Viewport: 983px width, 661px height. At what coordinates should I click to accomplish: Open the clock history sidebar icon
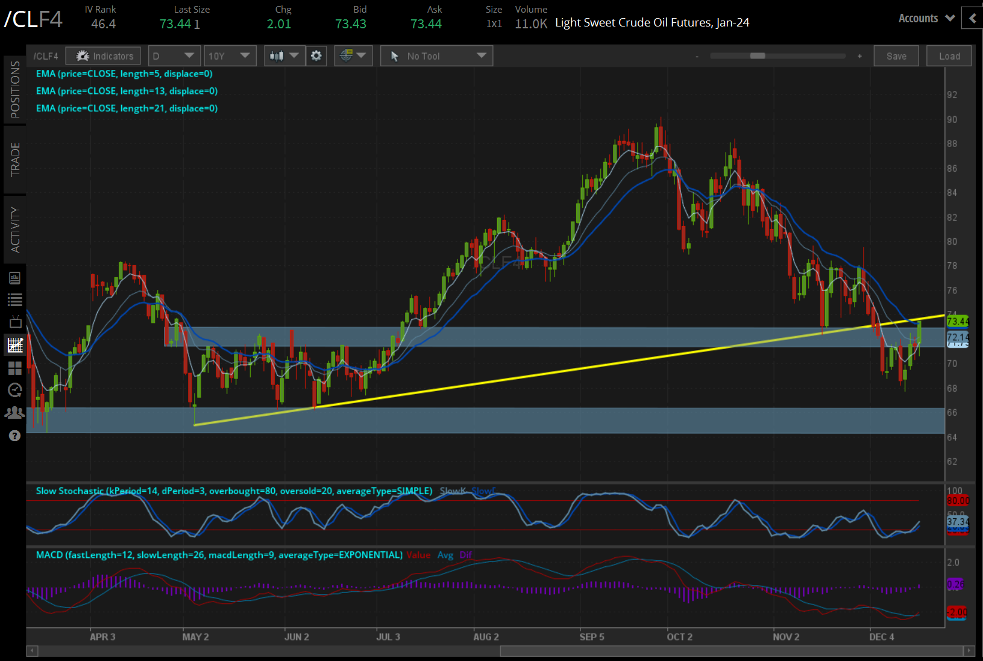pyautogui.click(x=15, y=390)
